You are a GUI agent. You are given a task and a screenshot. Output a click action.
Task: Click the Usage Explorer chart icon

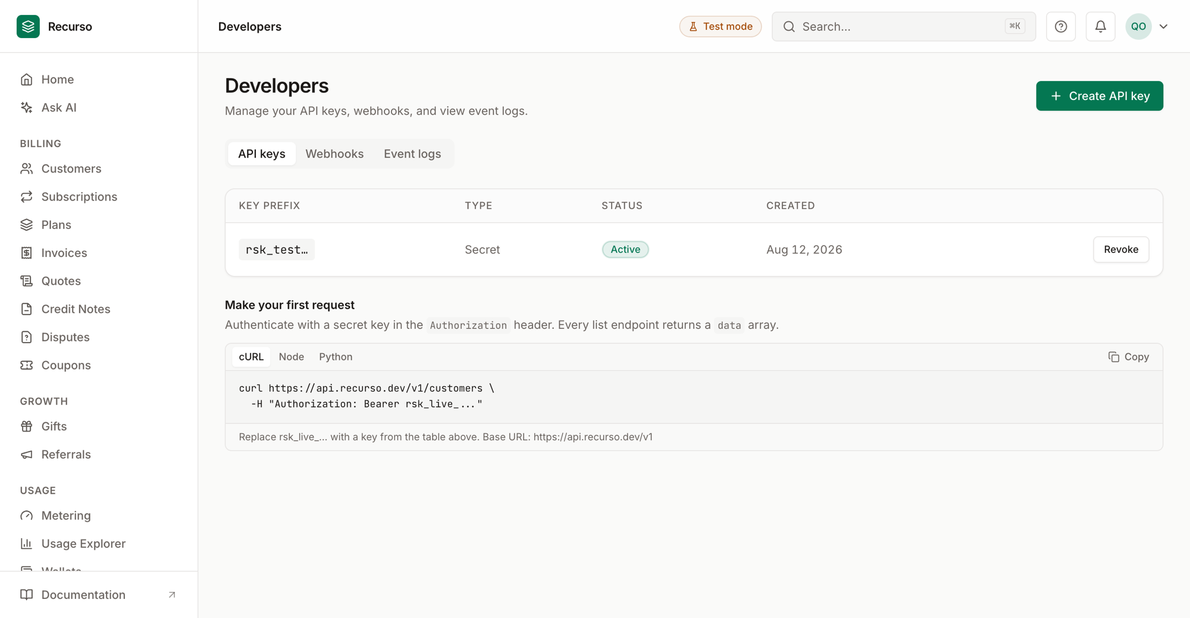coord(26,544)
